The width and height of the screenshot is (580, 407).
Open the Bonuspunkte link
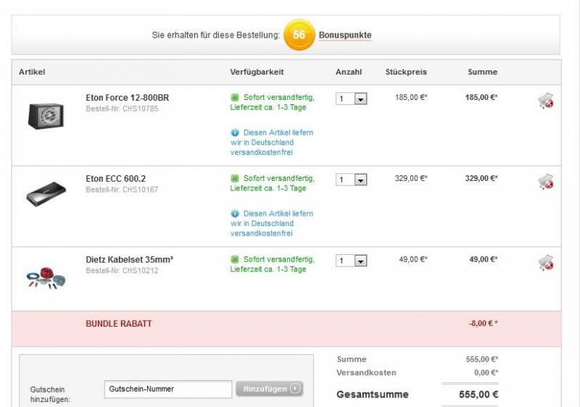345,35
